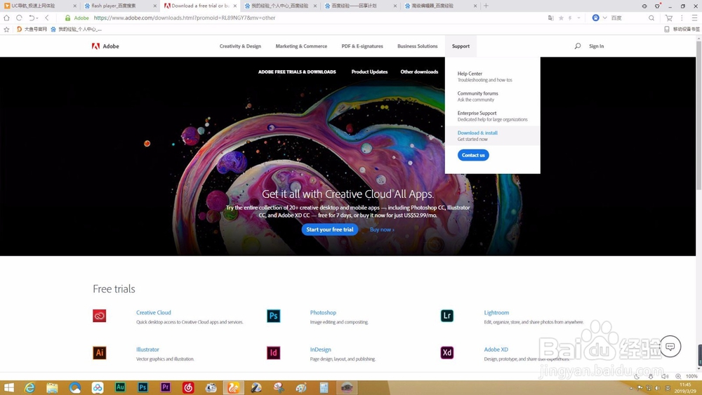Open a new tab with the plus button
This screenshot has height=395, width=702.
coord(486,6)
